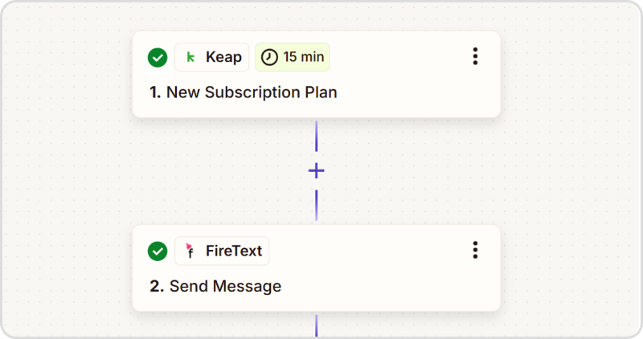The height and width of the screenshot is (339, 643).
Task: Click the step number 1 label
Action: click(155, 92)
